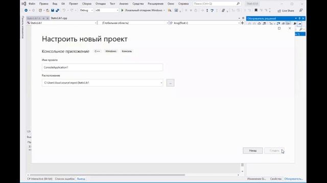Click the location path combo box
Screen dimensions: 327x183
click(102, 83)
